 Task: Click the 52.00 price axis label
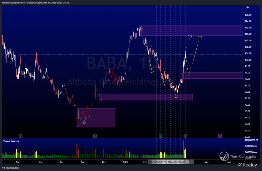247,137
